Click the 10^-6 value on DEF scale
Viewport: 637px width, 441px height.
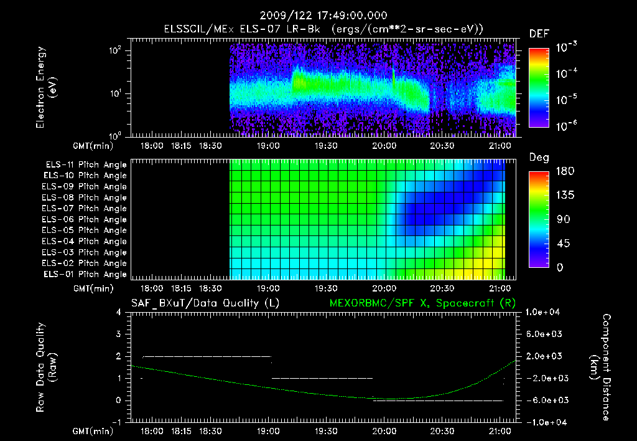(x=566, y=126)
